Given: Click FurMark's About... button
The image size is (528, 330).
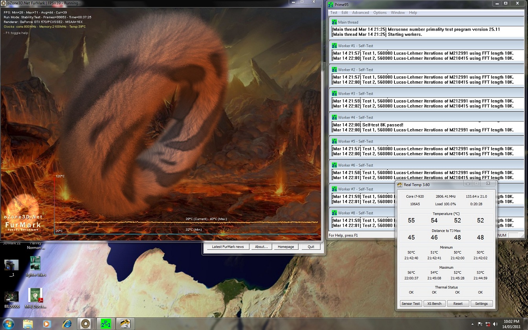Looking at the screenshot, I should [261, 247].
